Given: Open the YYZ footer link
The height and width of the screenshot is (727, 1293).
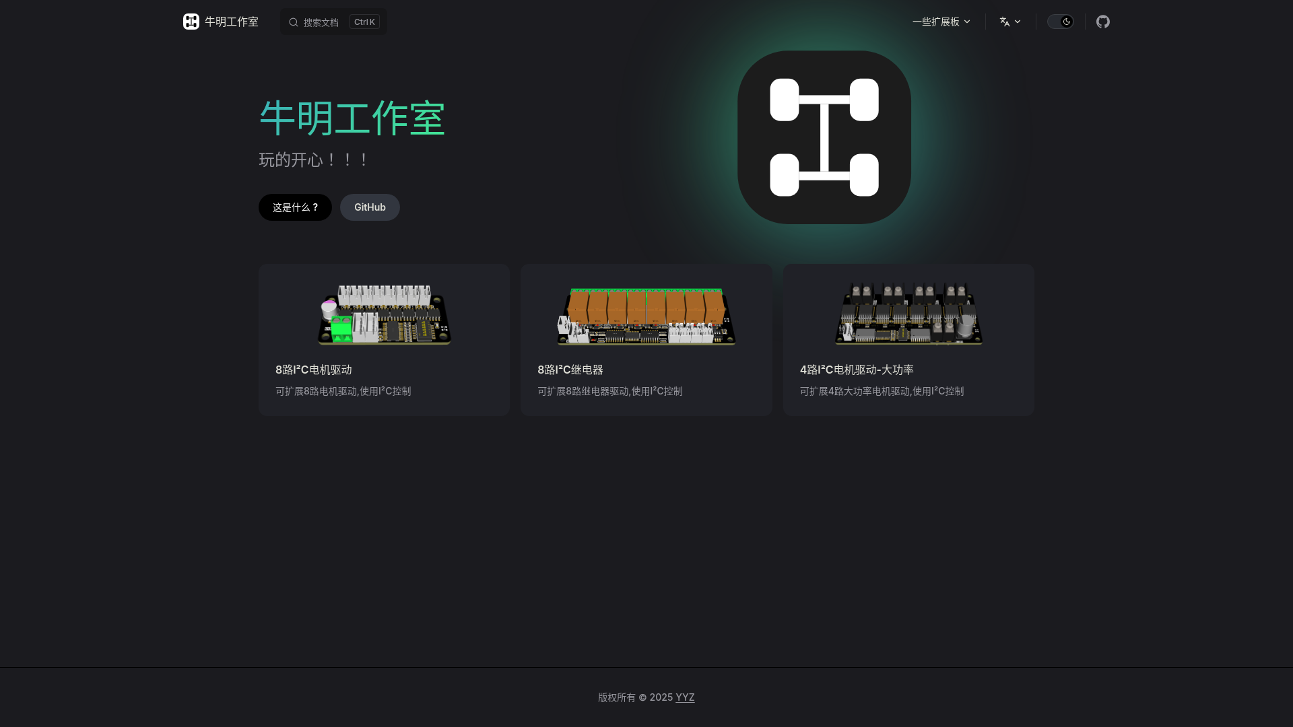Looking at the screenshot, I should tap(685, 697).
